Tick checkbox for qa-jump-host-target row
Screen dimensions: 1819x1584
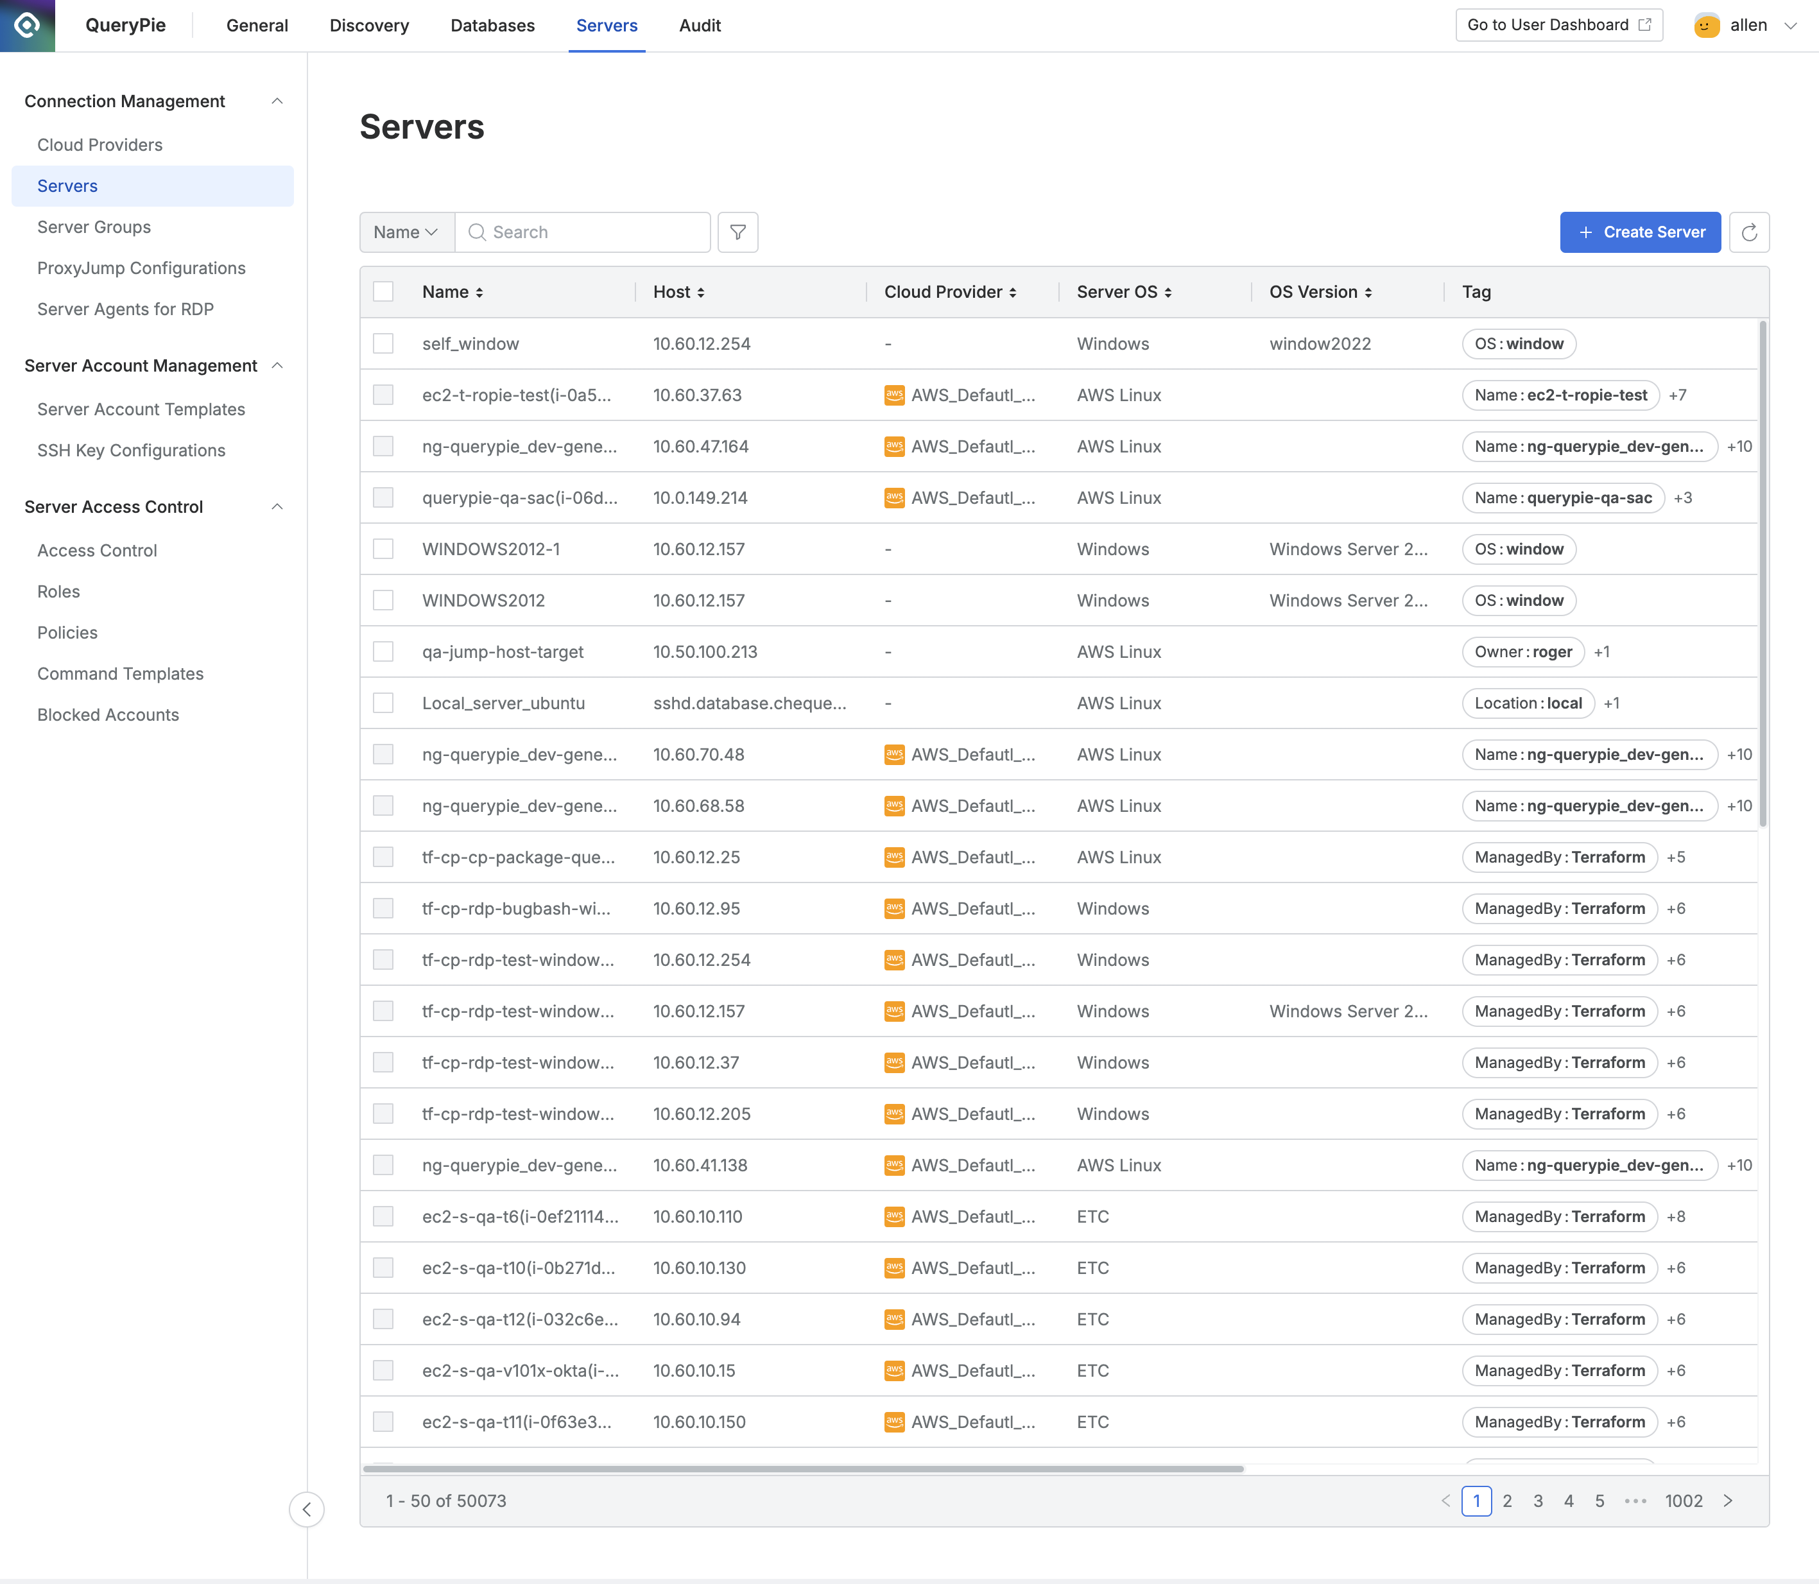pos(383,651)
